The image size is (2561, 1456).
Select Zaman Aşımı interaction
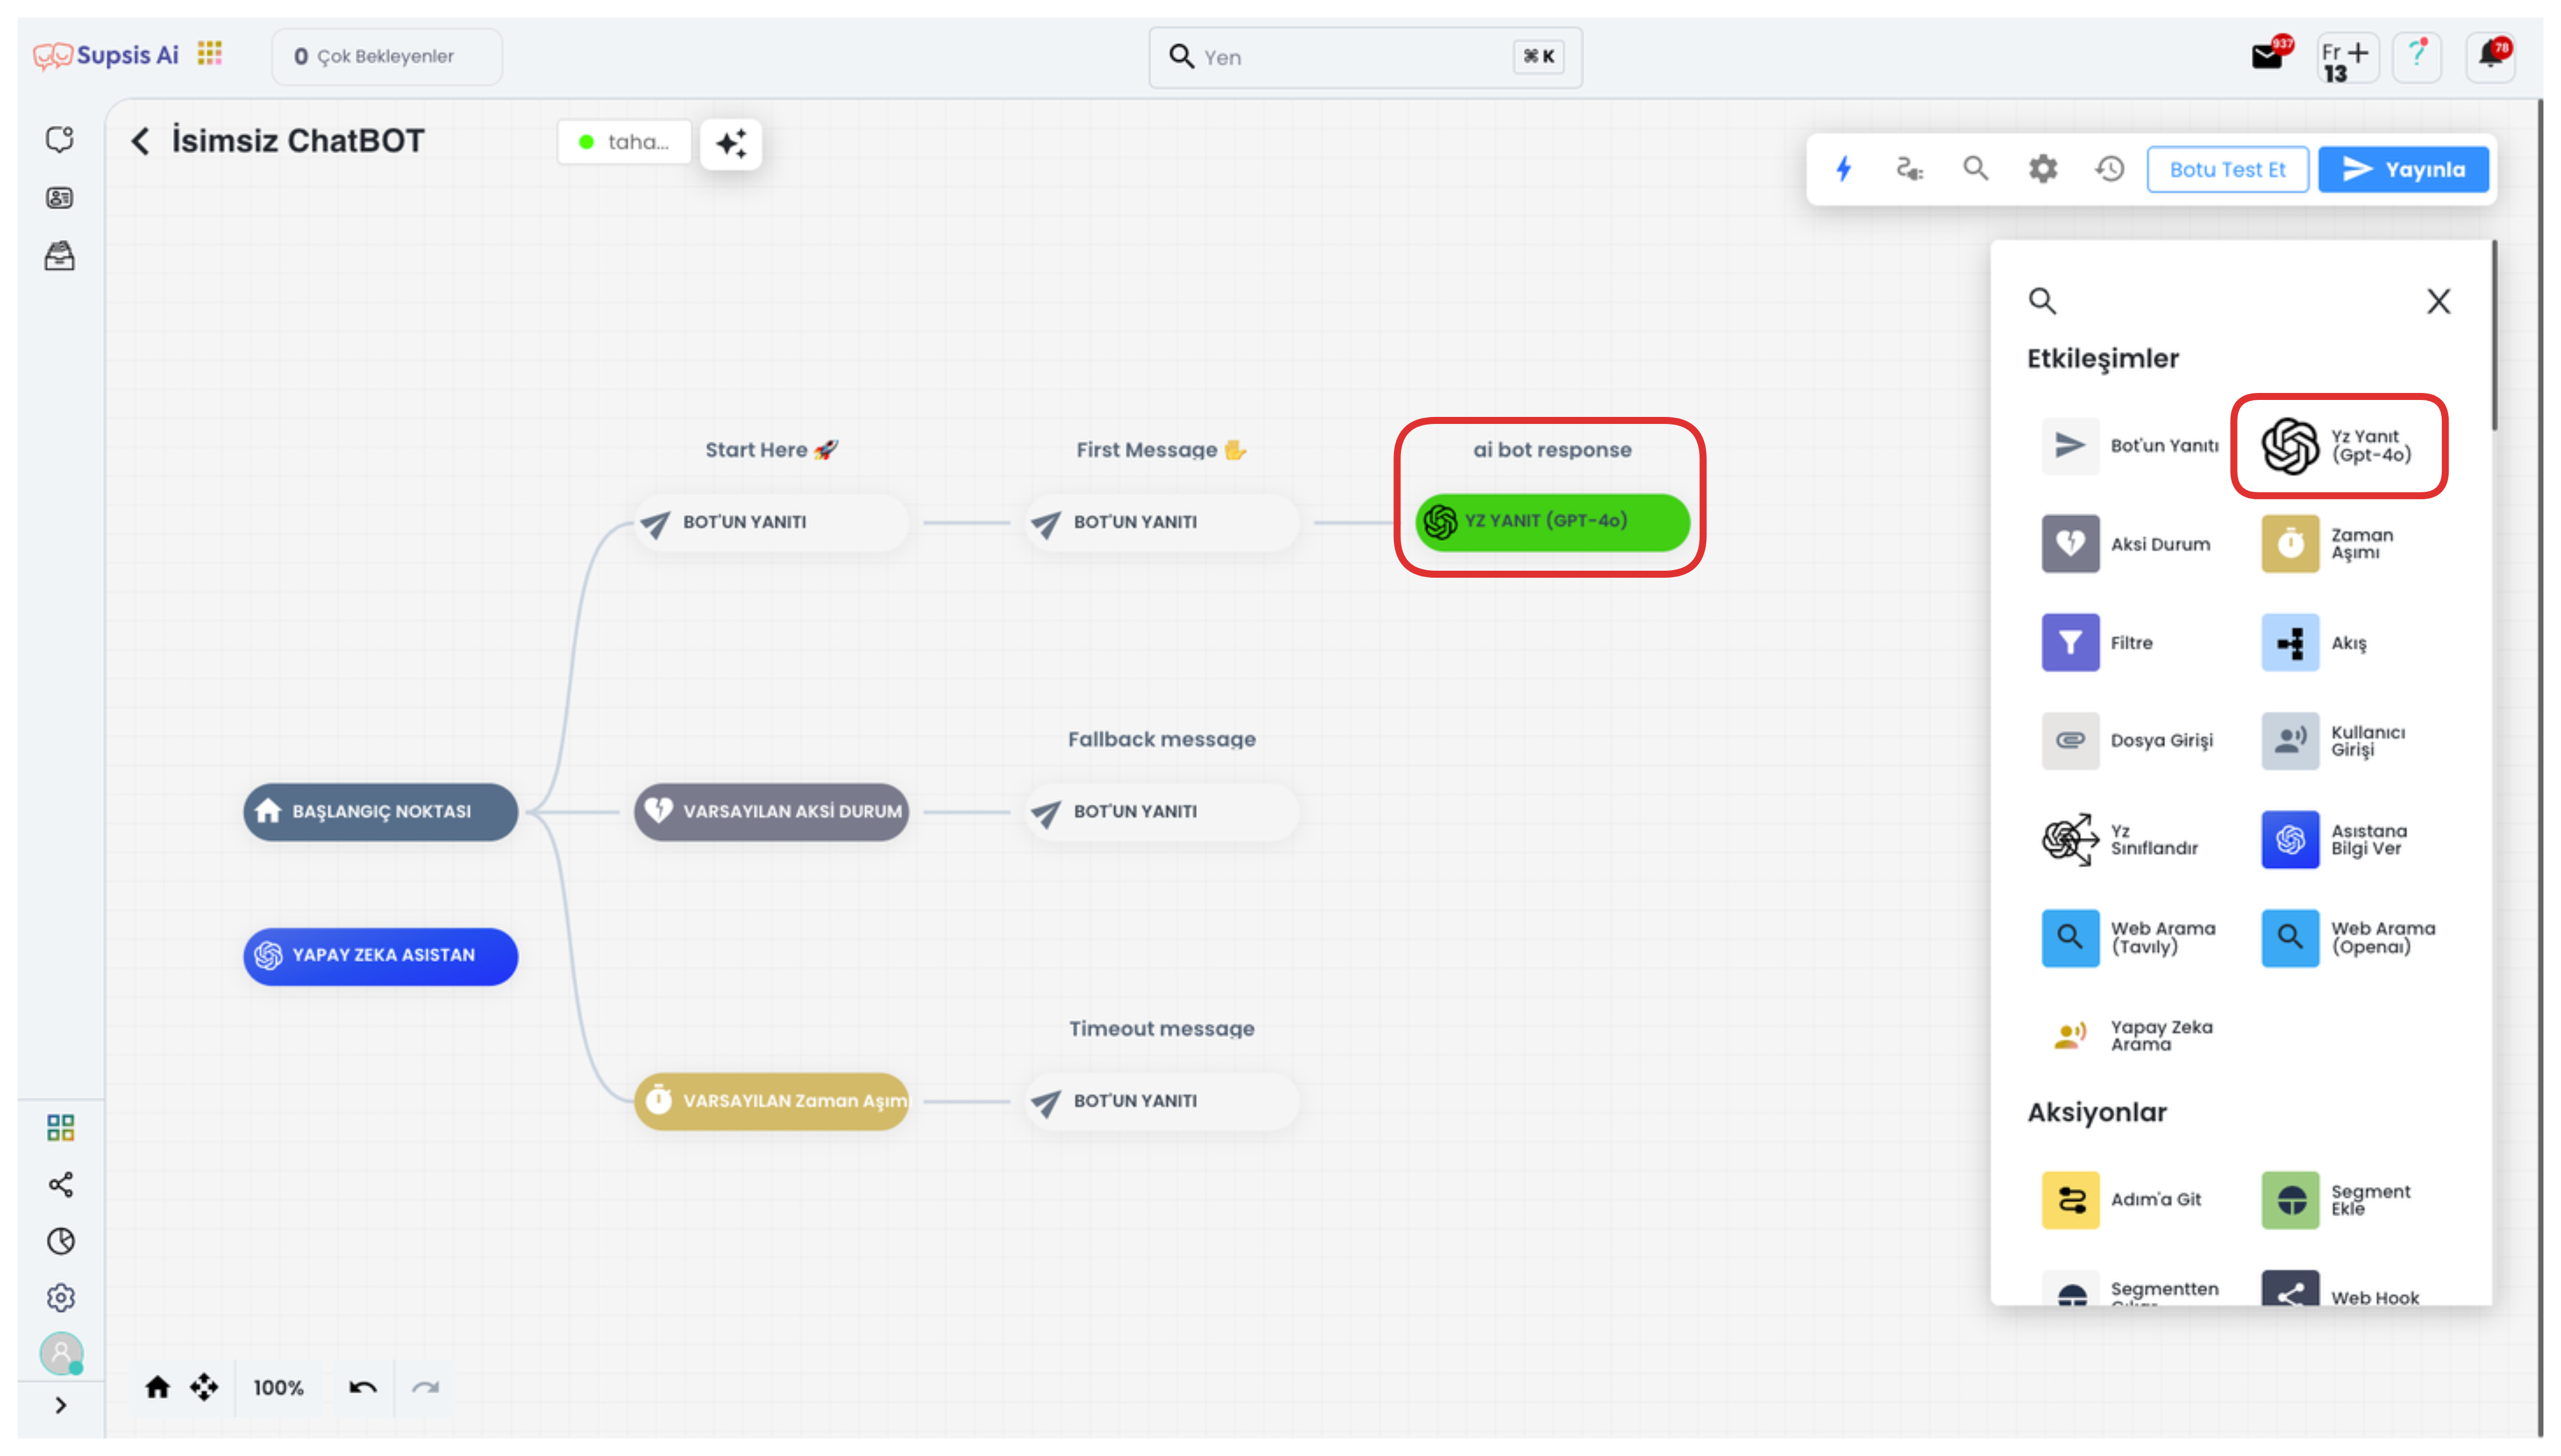coord(2329,544)
